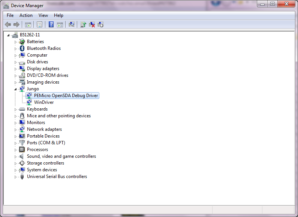Click Scan for hardware changes icon
The width and height of the screenshot is (298, 217).
[72, 24]
